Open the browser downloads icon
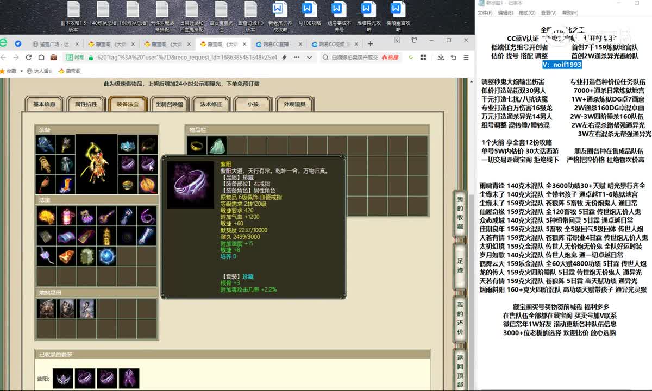 pyautogui.click(x=440, y=58)
